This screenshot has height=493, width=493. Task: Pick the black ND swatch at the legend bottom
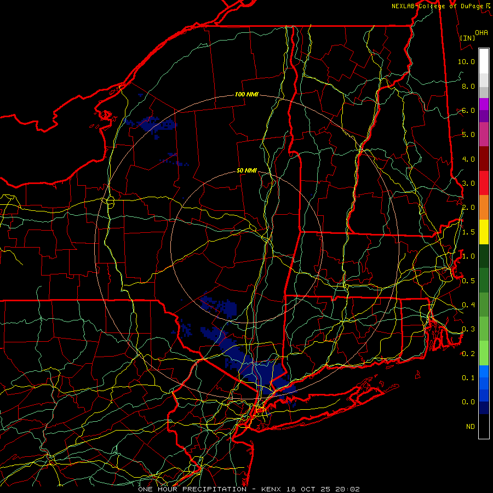484,426
